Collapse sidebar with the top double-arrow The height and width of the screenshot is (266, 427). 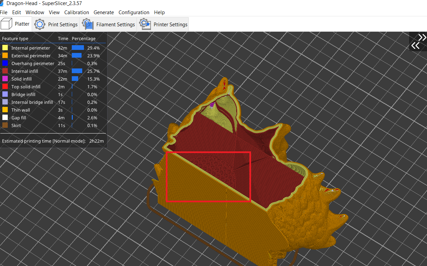pyautogui.click(x=422, y=37)
